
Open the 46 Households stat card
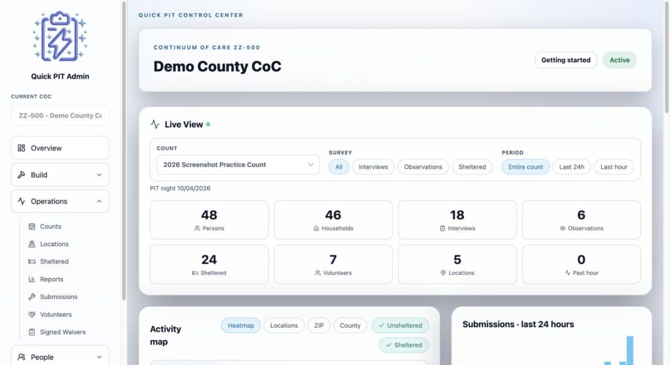coord(333,220)
